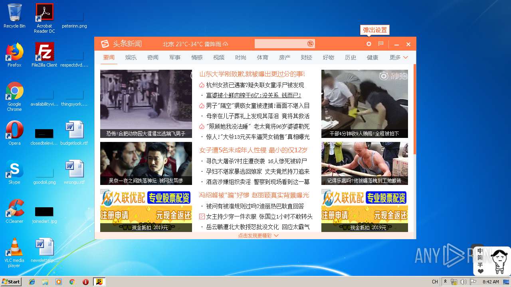Image resolution: width=511 pixels, height=287 pixels.
Task: Click Chrome icon in taskbar
Action: point(72,282)
